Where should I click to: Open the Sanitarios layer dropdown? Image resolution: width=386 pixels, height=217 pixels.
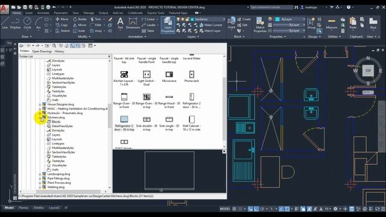click(x=224, y=19)
